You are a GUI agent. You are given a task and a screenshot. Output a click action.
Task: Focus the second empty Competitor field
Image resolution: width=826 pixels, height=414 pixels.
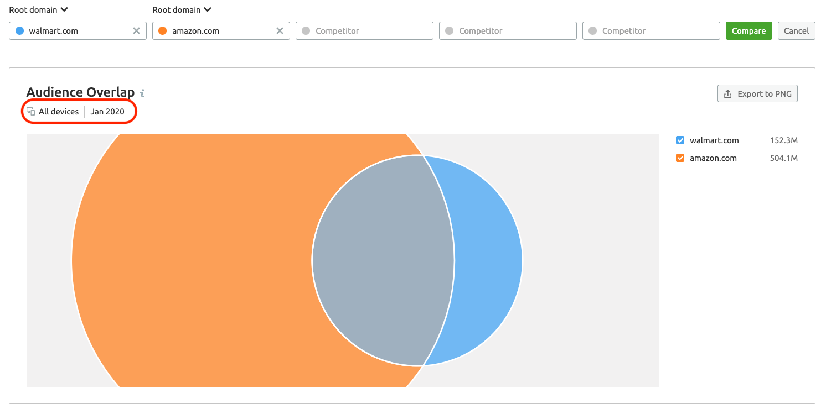coord(508,31)
